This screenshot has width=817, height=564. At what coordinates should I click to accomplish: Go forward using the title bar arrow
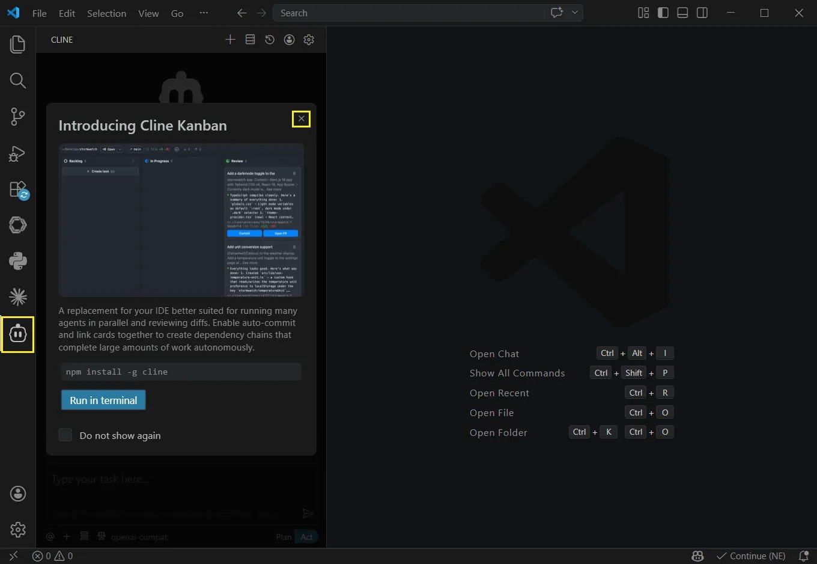(x=261, y=13)
